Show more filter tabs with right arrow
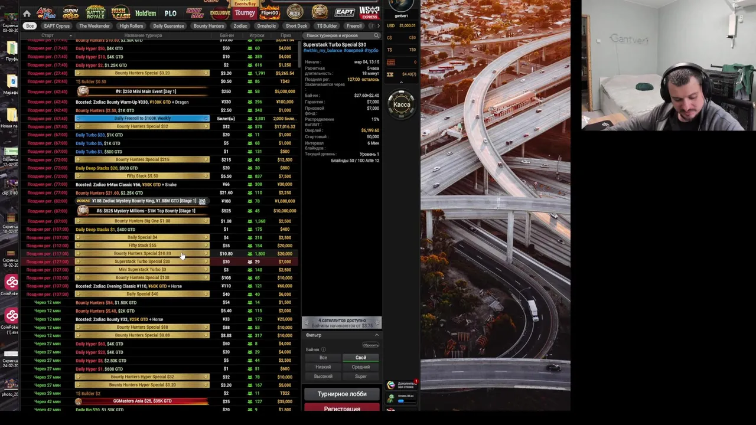 point(378,26)
